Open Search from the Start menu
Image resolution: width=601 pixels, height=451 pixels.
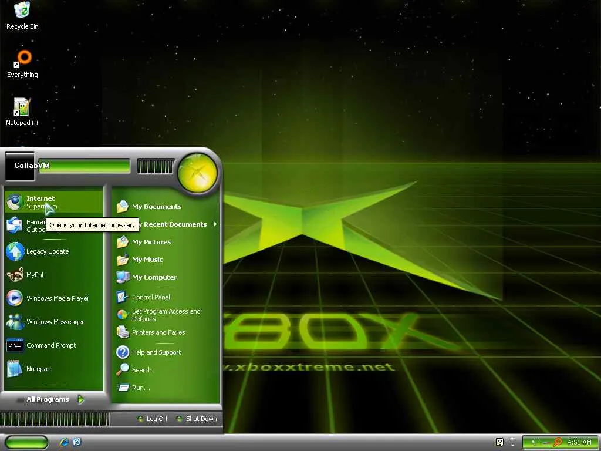(166, 370)
